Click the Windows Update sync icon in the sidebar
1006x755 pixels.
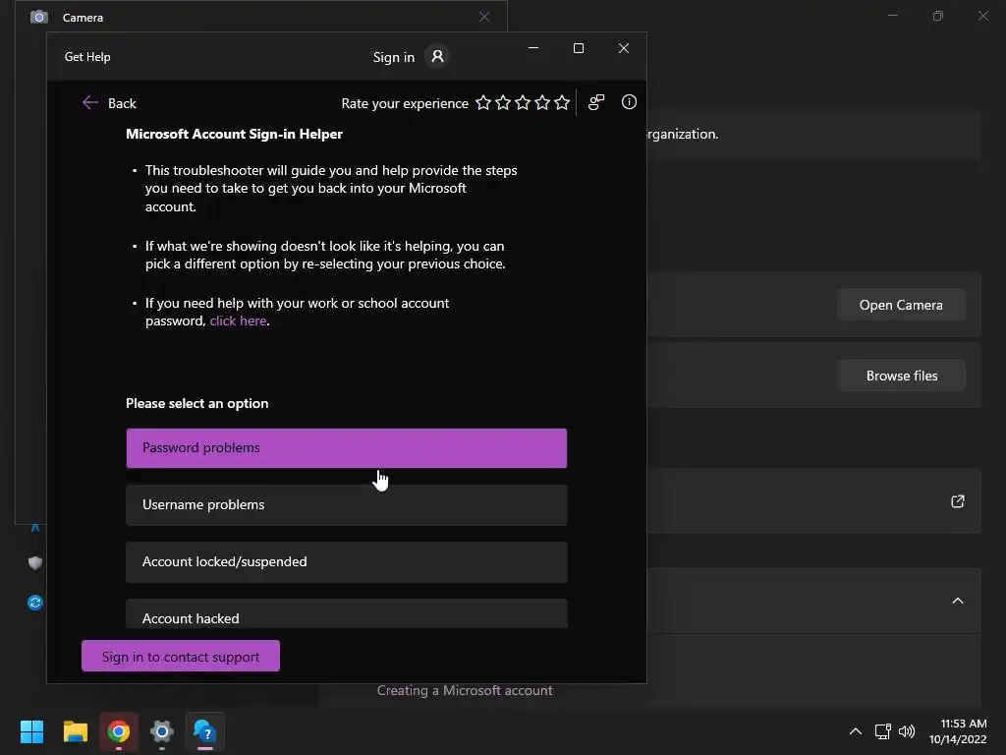point(35,603)
